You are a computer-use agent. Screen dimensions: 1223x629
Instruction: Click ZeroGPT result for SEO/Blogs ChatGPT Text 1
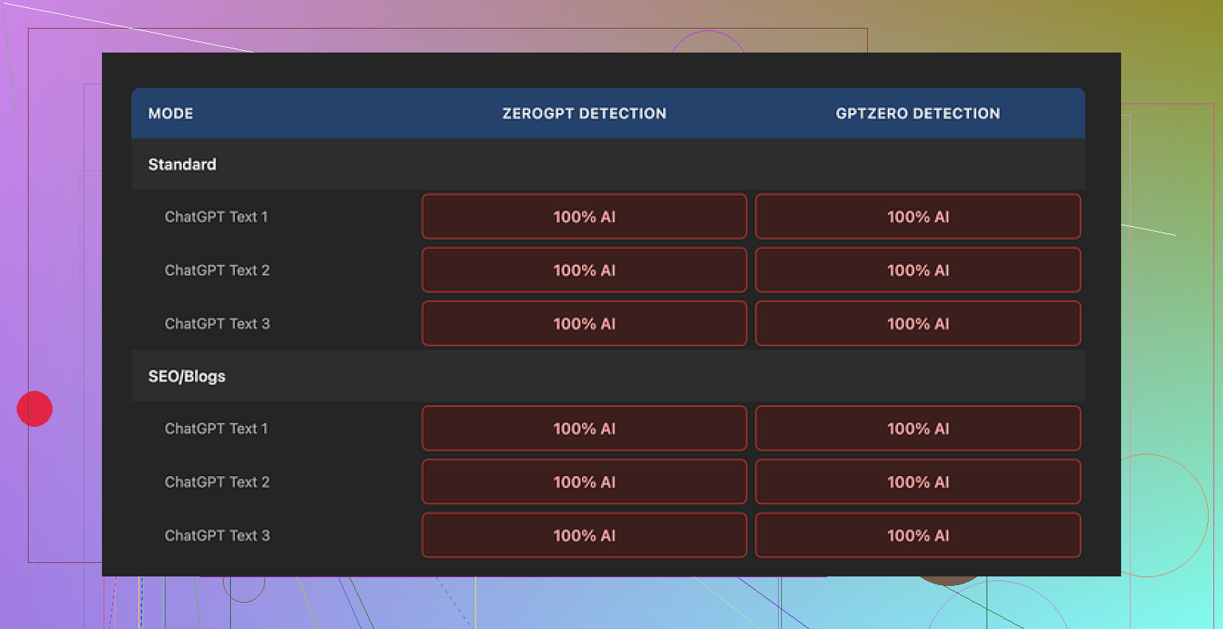tap(584, 428)
